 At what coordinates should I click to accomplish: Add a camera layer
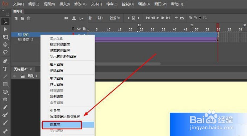click(66, 18)
